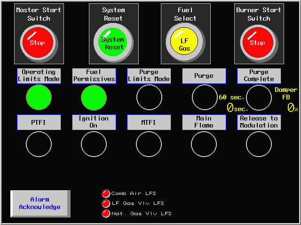Click the red Comb Air LFS alarm light

click(x=106, y=193)
